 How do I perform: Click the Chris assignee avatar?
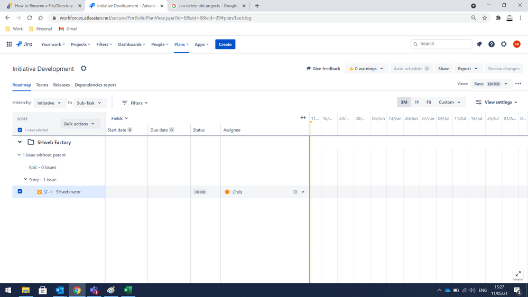tap(227, 192)
